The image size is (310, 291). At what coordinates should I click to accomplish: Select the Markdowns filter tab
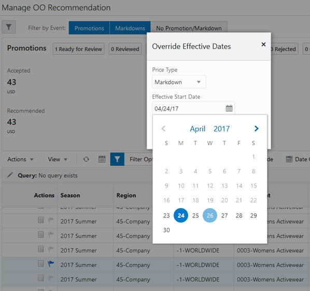click(130, 28)
